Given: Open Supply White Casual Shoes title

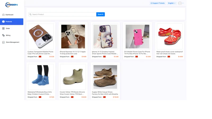Looking at the screenshot, I should click(105, 93).
